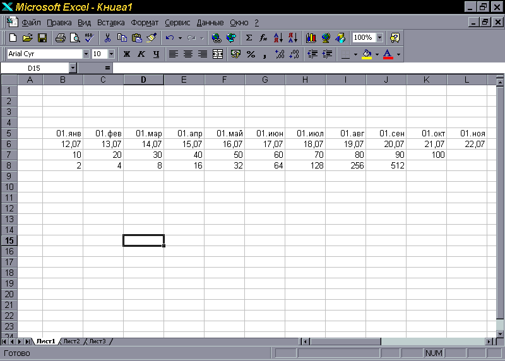Select cell containing 512
505x361 pixels.
(x=386, y=165)
